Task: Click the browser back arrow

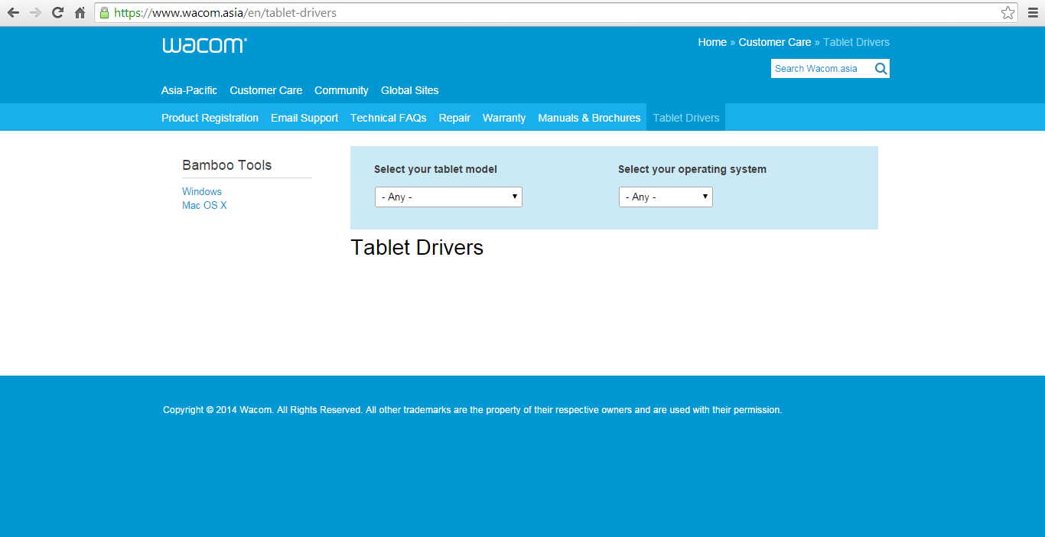Action: coord(13,12)
